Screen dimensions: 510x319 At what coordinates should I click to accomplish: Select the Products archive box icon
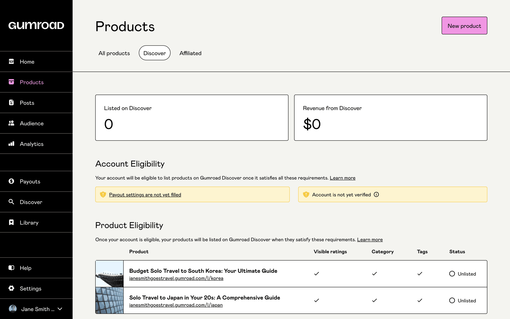tap(11, 82)
